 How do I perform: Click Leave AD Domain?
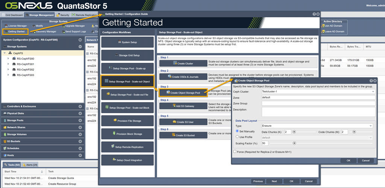333,32
